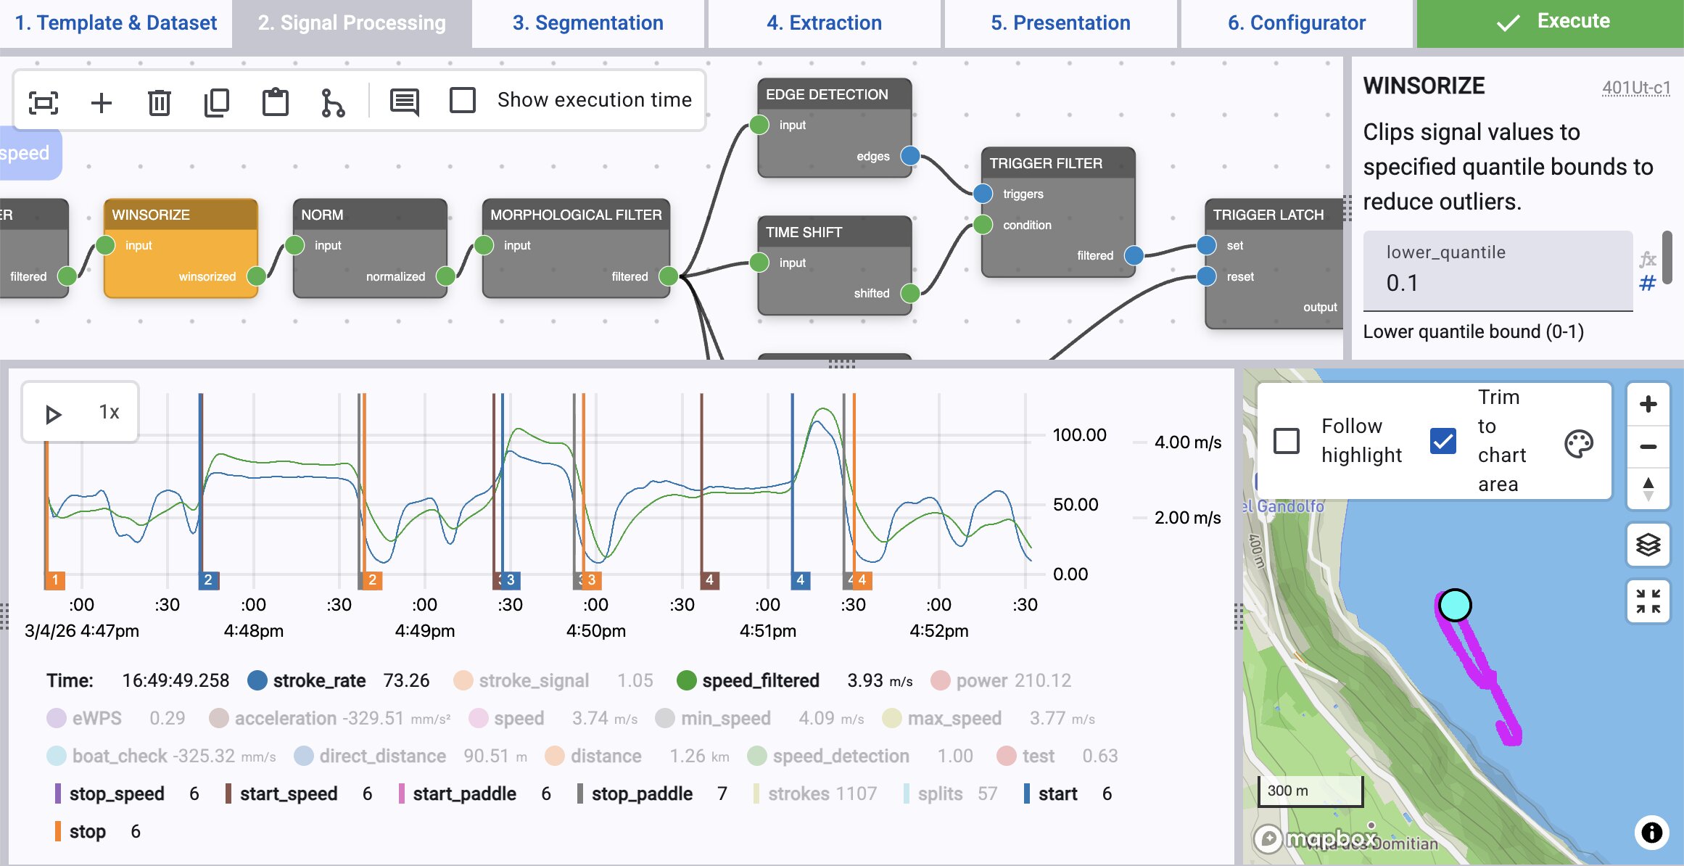Viewport: 1684px width, 866px height.
Task: Switch to the 3. Segmentation tab
Action: pyautogui.click(x=587, y=23)
